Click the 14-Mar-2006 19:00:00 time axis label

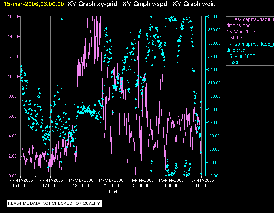click(81, 183)
